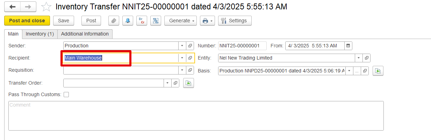Click the star favorite icon

point(46,7)
